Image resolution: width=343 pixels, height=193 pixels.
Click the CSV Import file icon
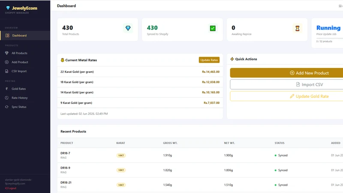pos(7,71)
